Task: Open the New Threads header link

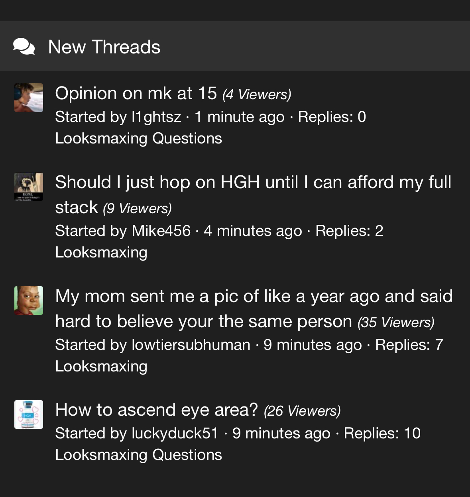Action: 104,47
